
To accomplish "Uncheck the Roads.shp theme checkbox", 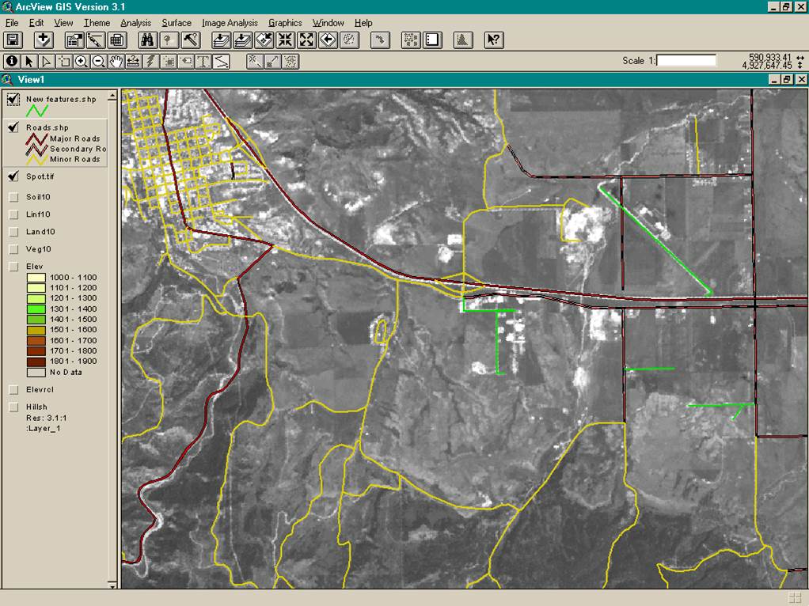I will 13,127.
